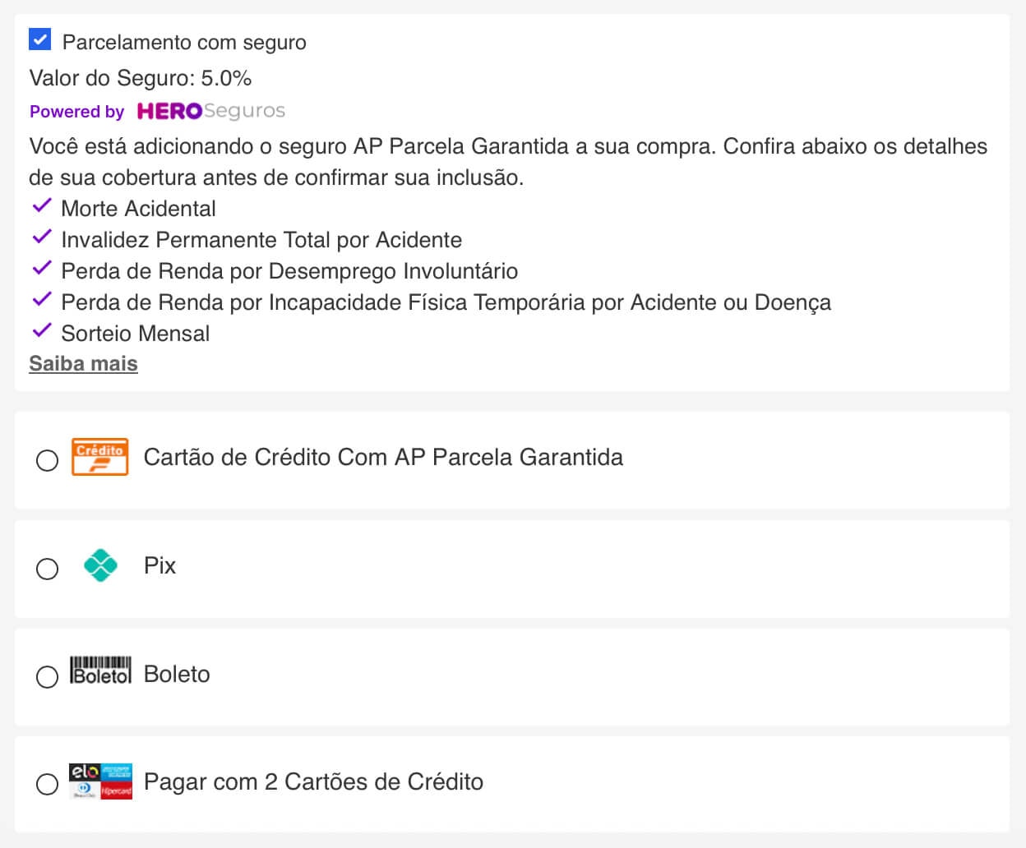The height and width of the screenshot is (848, 1026).
Task: Click the HERO Seguros logo
Action: (x=210, y=111)
